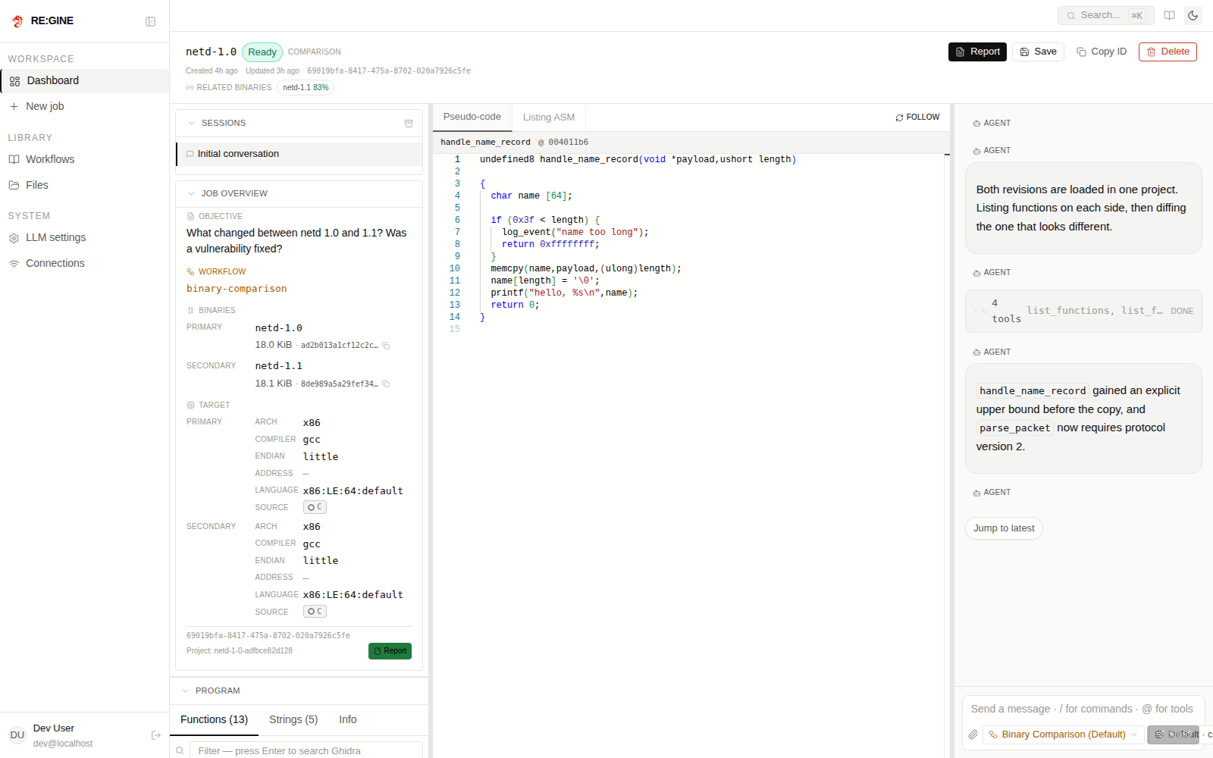
Task: Click Jump to latest in agent chat
Action: (x=1004, y=528)
